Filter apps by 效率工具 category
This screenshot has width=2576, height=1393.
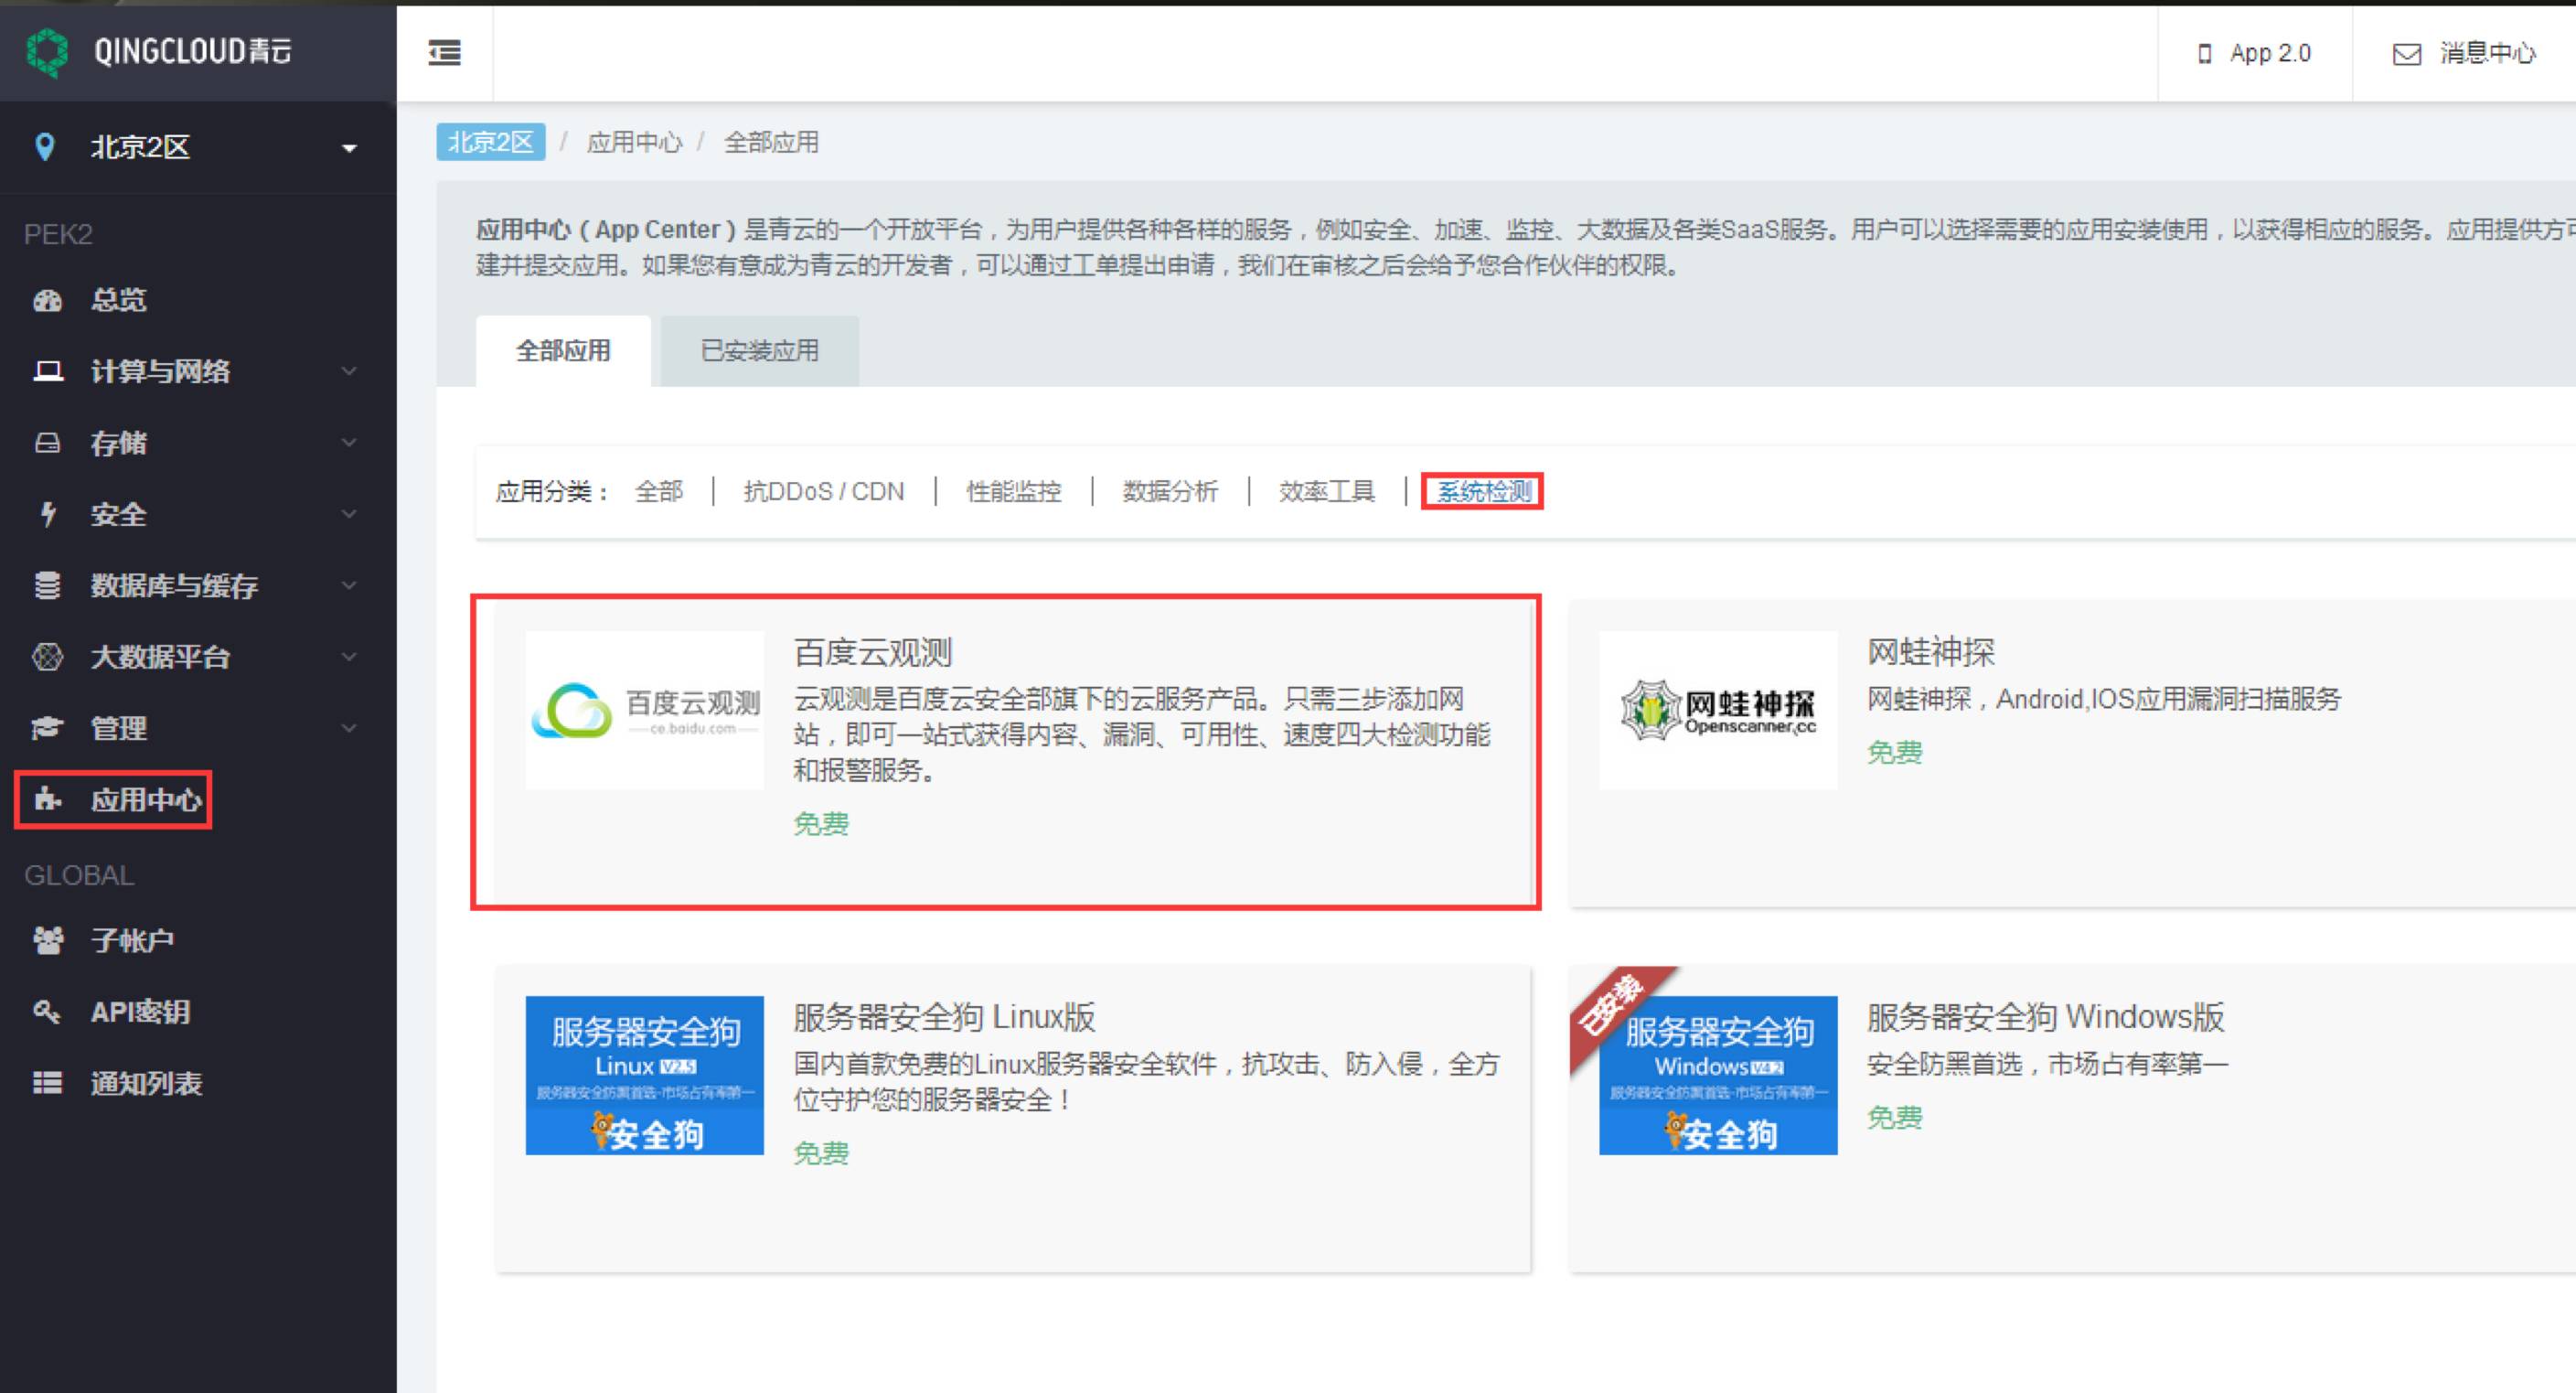pos(1327,491)
